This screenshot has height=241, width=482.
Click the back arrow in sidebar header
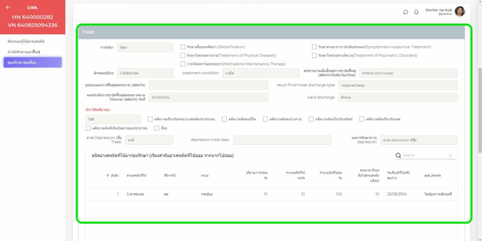tap(8, 8)
